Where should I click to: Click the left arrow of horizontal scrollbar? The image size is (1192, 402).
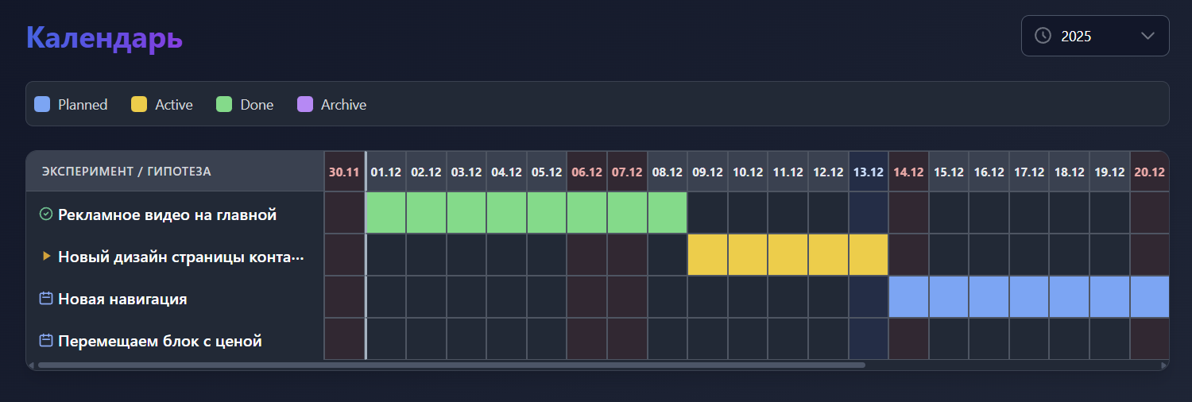point(32,365)
